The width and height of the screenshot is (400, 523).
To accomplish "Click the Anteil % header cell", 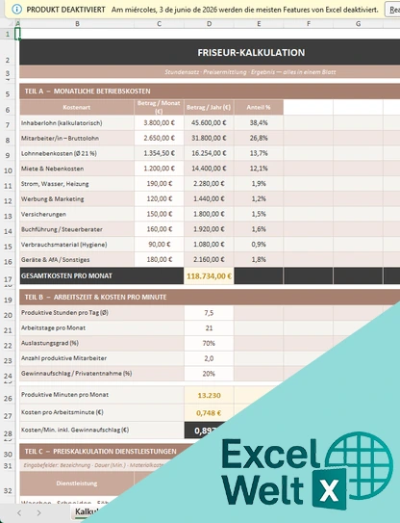I will coord(259,107).
